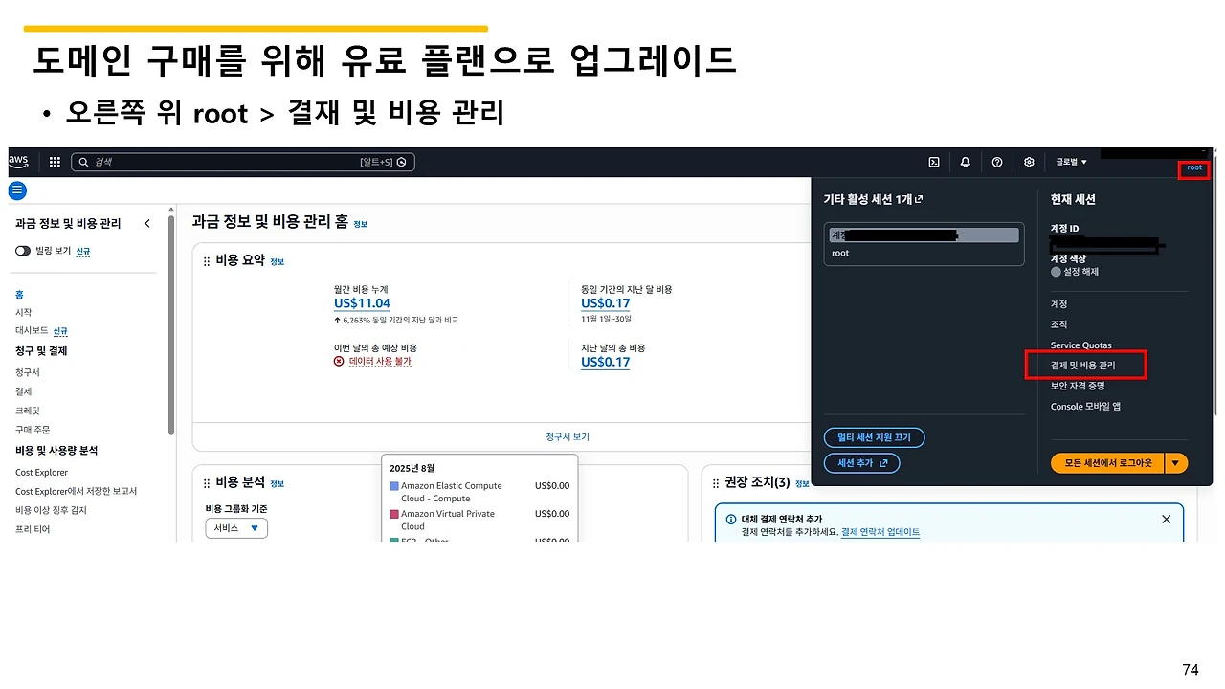Collapse the 과금 정보 및 비용 관리 sidebar
This screenshot has width=1225, height=689.
(x=147, y=222)
